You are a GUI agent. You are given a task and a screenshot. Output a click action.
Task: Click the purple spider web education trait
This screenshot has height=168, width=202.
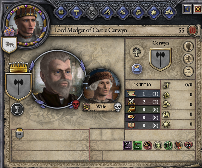click(x=127, y=145)
